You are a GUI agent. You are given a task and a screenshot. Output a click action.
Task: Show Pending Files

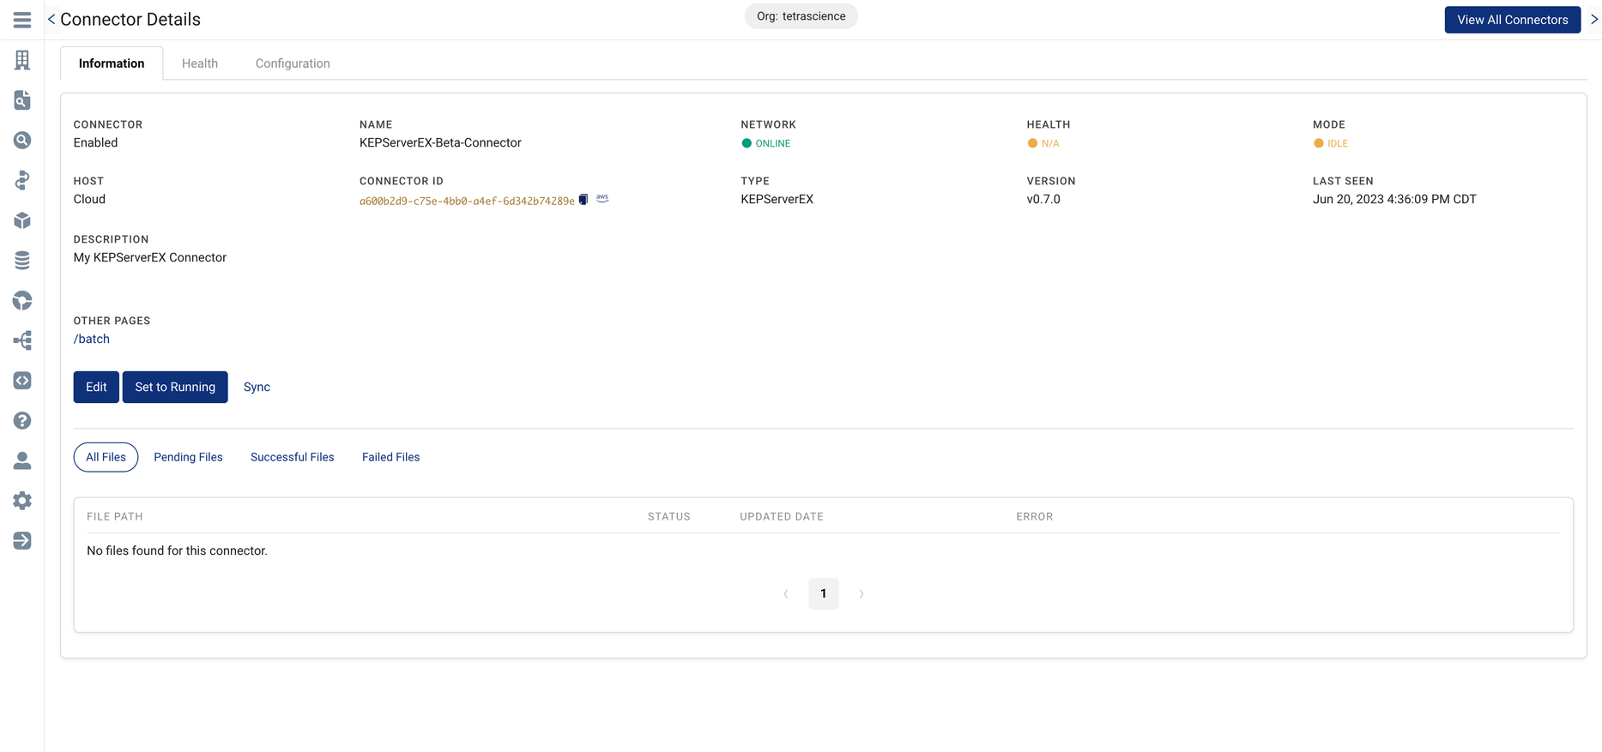[x=188, y=457]
